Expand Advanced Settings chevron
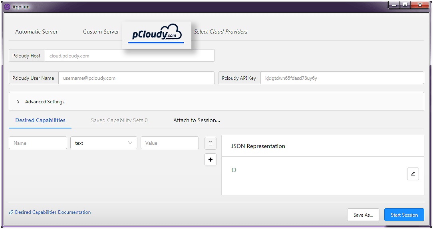The image size is (433, 229). coord(18,101)
